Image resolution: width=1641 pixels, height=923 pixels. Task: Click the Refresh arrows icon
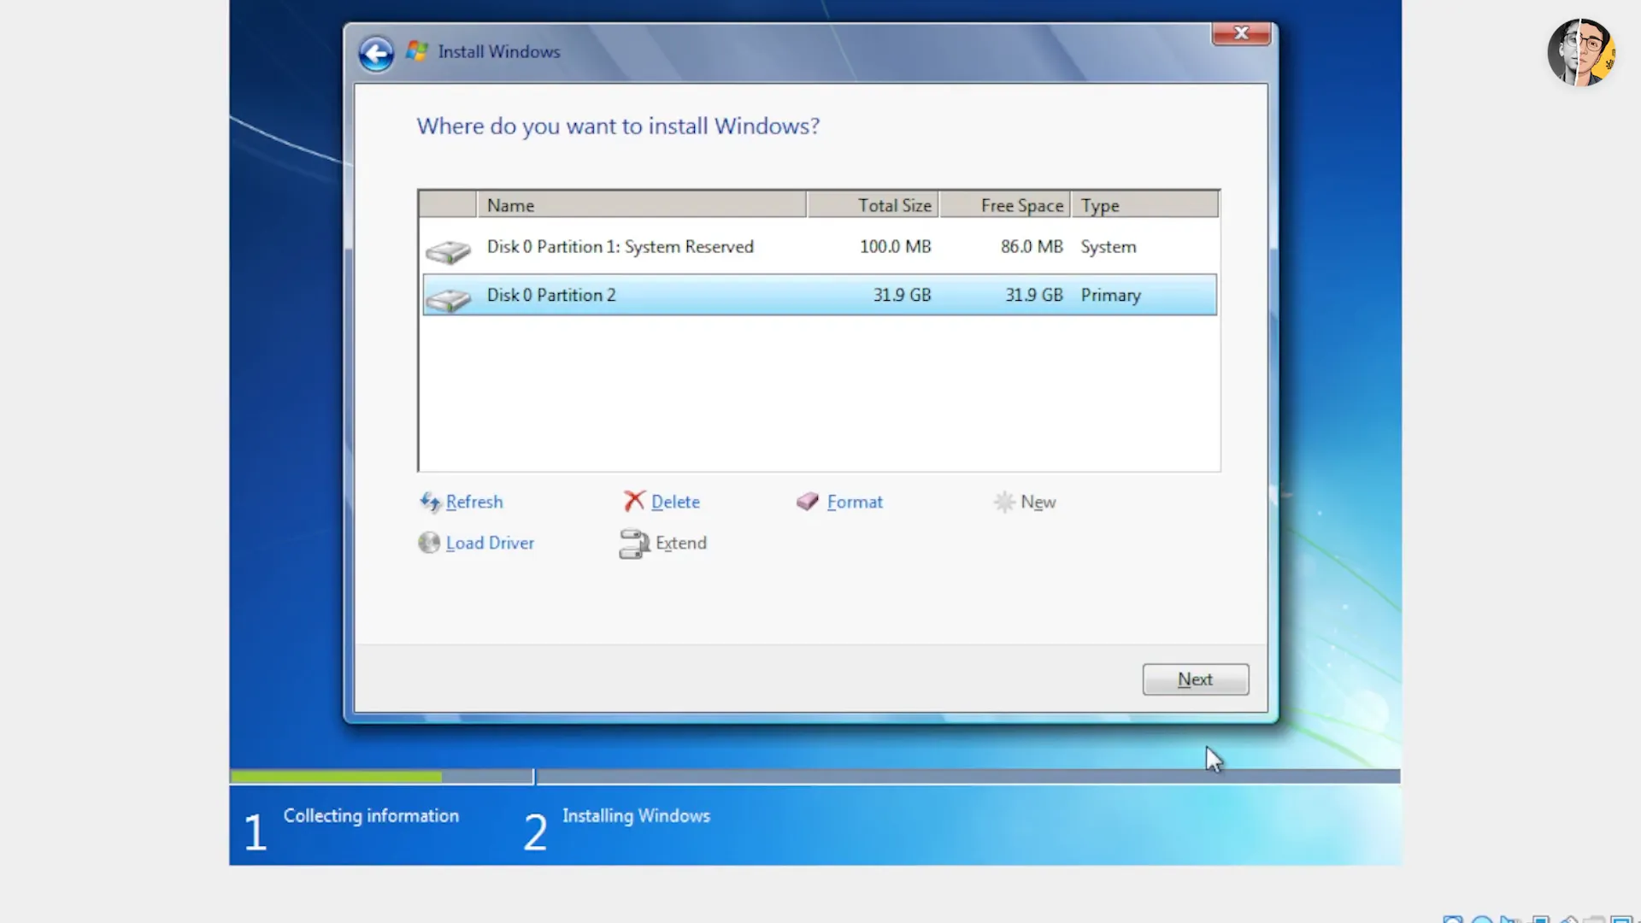(430, 502)
